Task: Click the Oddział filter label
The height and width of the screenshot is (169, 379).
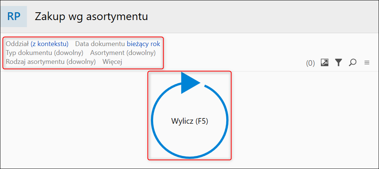Action: point(17,44)
